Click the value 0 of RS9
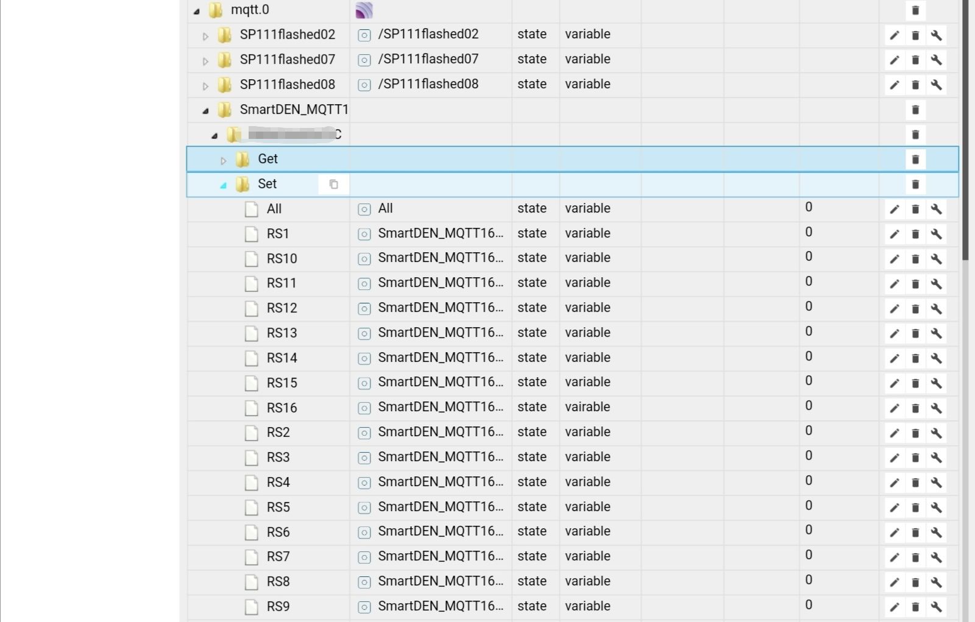Image resolution: width=975 pixels, height=622 pixels. [809, 605]
